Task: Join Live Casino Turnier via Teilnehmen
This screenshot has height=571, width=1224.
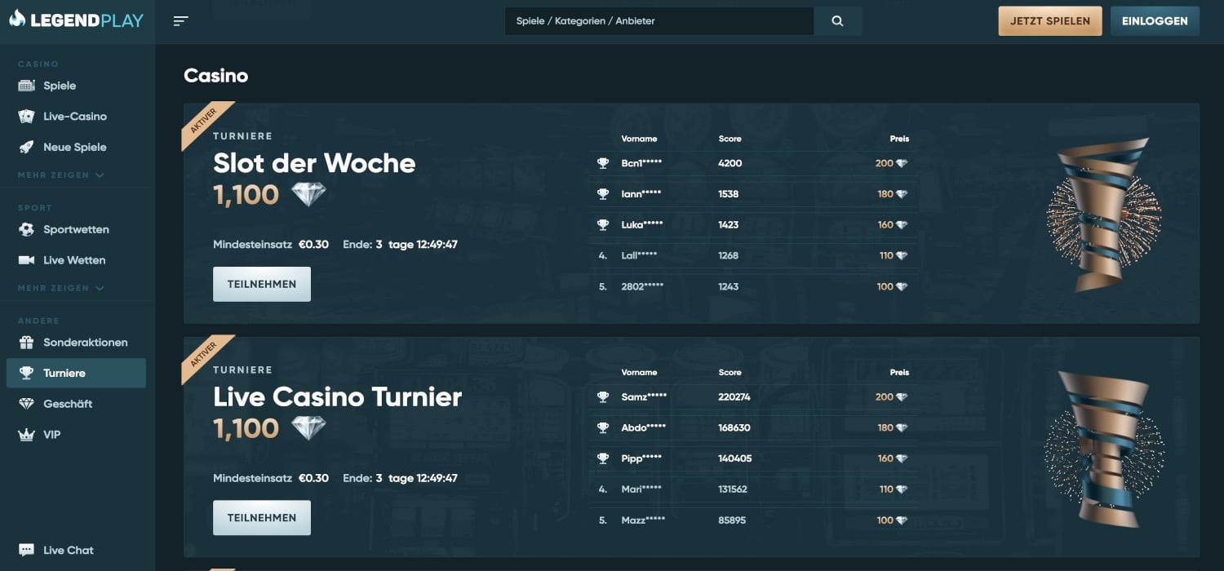Action: 261,518
